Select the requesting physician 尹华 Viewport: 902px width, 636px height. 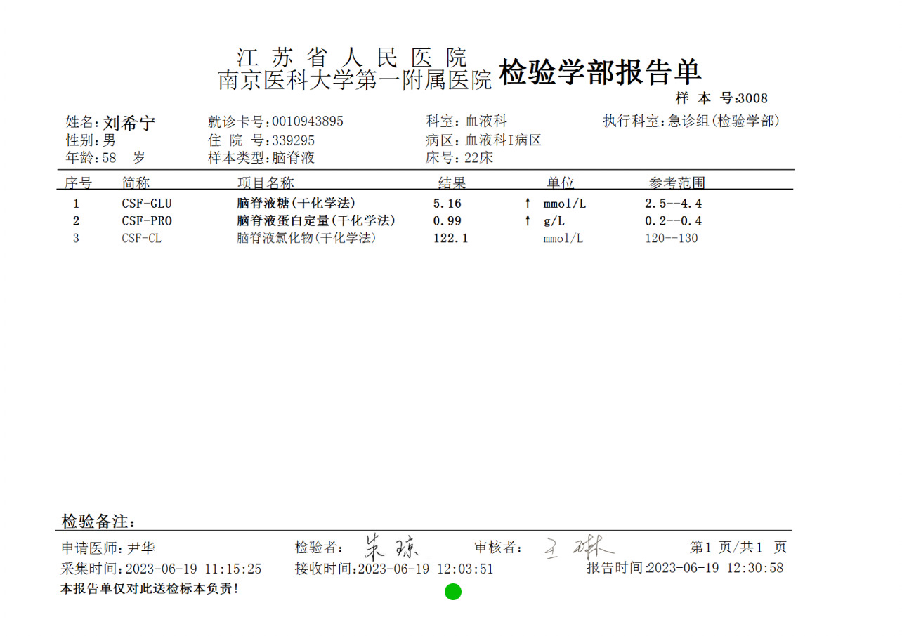coord(141,548)
